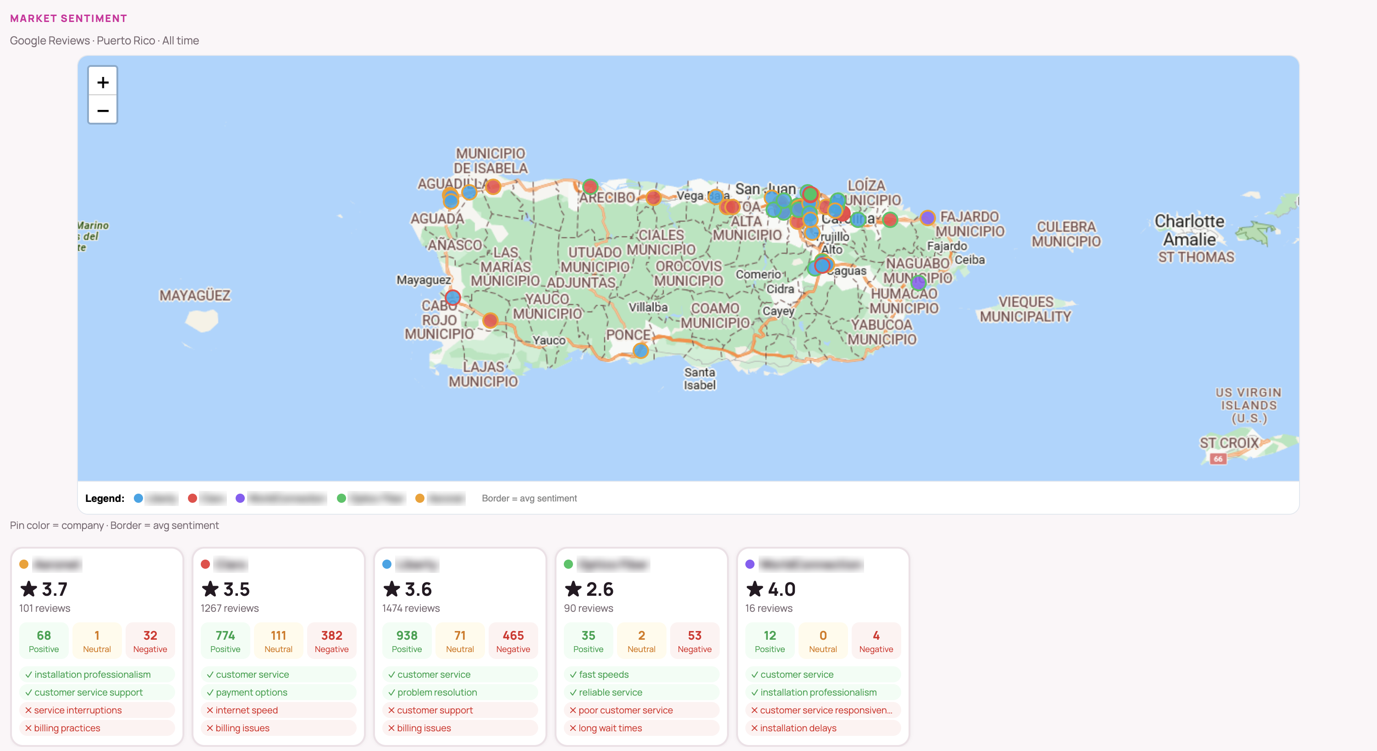Zoom in the map with plus button

(x=103, y=82)
